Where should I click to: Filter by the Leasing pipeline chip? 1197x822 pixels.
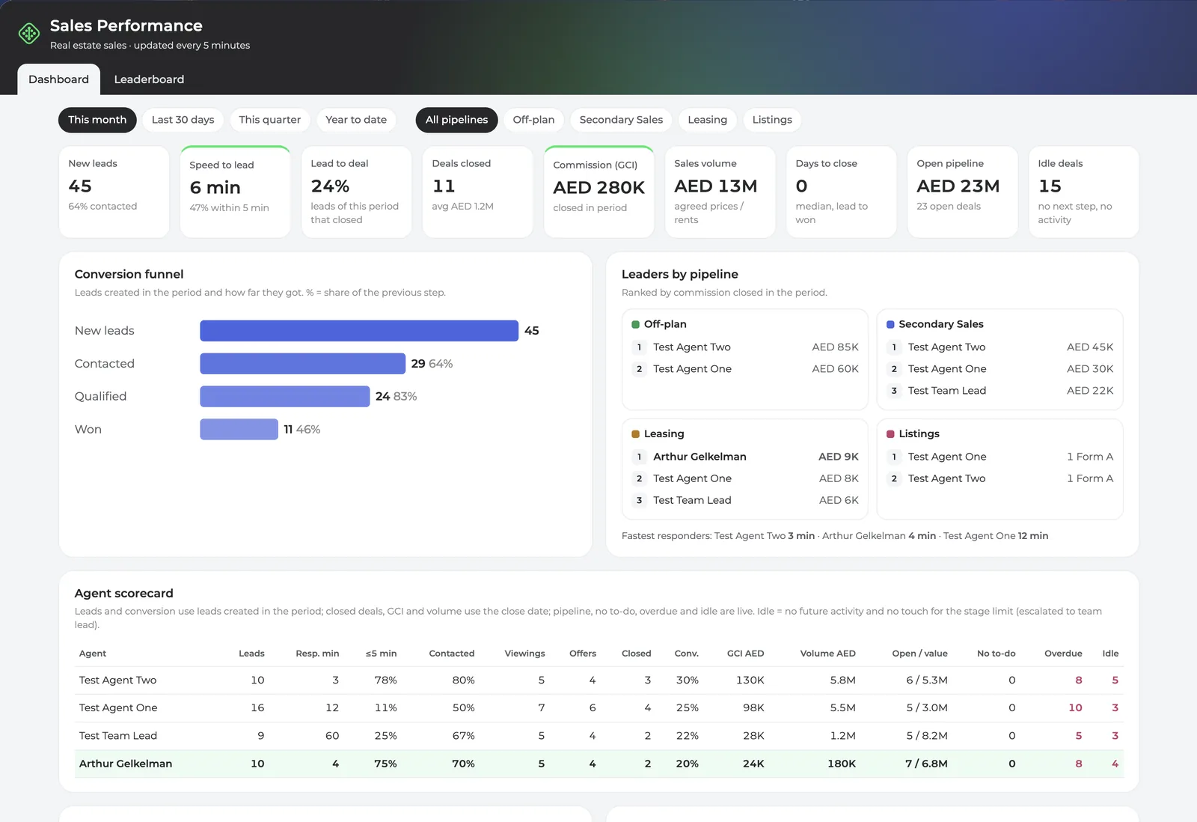(x=707, y=120)
